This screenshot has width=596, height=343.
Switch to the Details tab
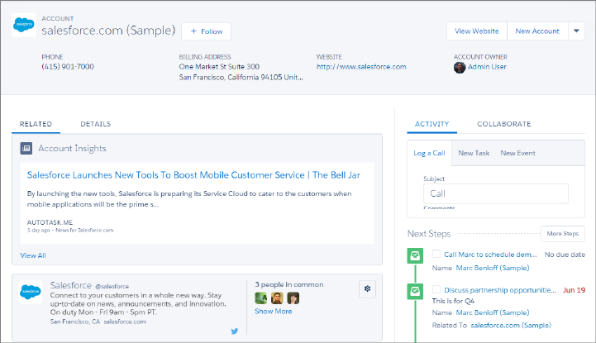click(x=95, y=124)
